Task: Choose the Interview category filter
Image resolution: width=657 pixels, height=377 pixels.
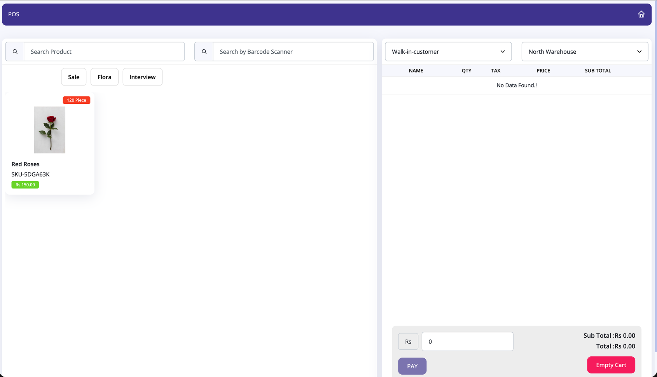Action: (142, 77)
